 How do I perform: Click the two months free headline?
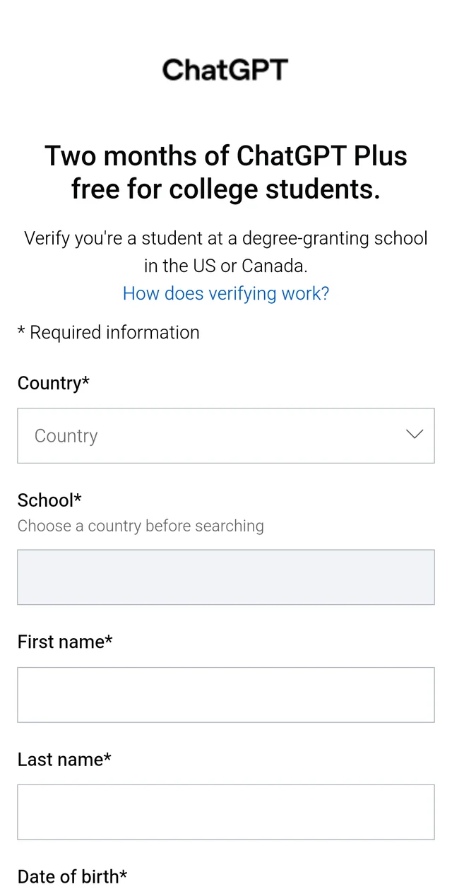click(226, 172)
